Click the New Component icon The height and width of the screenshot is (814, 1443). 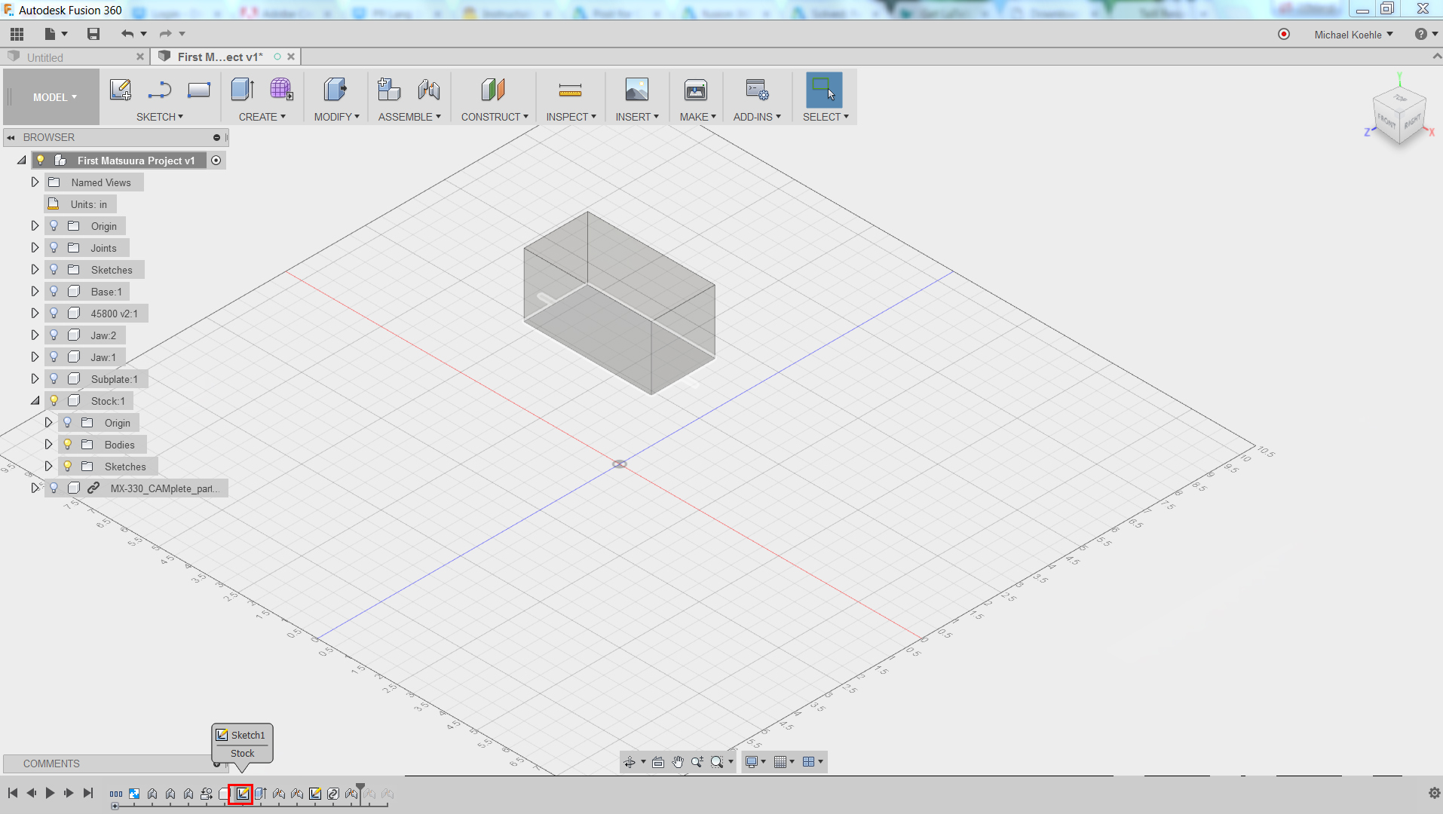click(389, 90)
